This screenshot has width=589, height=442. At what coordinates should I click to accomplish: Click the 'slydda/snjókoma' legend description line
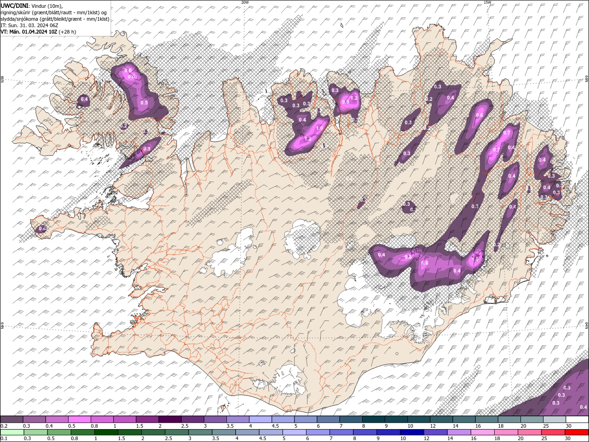coord(55,19)
